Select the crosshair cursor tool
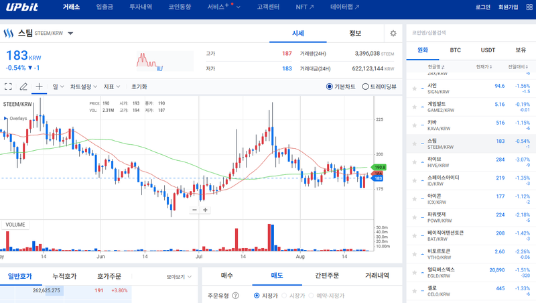Screen dimensions: 536x303 click(39, 86)
